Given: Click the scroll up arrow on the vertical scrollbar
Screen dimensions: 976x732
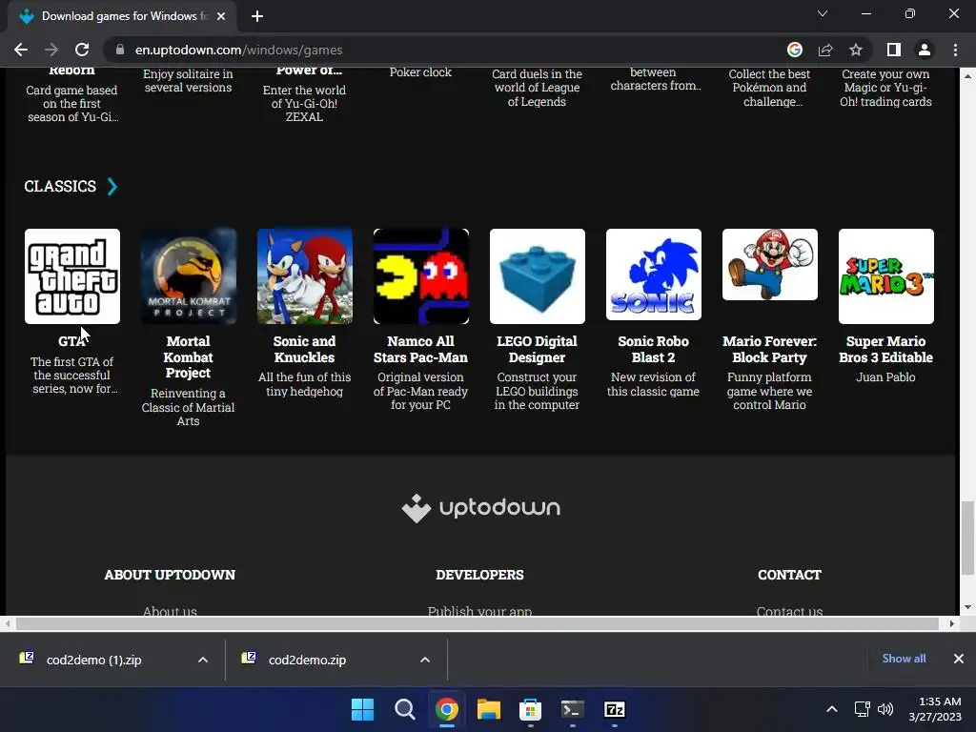Looking at the screenshot, I should click(x=967, y=76).
